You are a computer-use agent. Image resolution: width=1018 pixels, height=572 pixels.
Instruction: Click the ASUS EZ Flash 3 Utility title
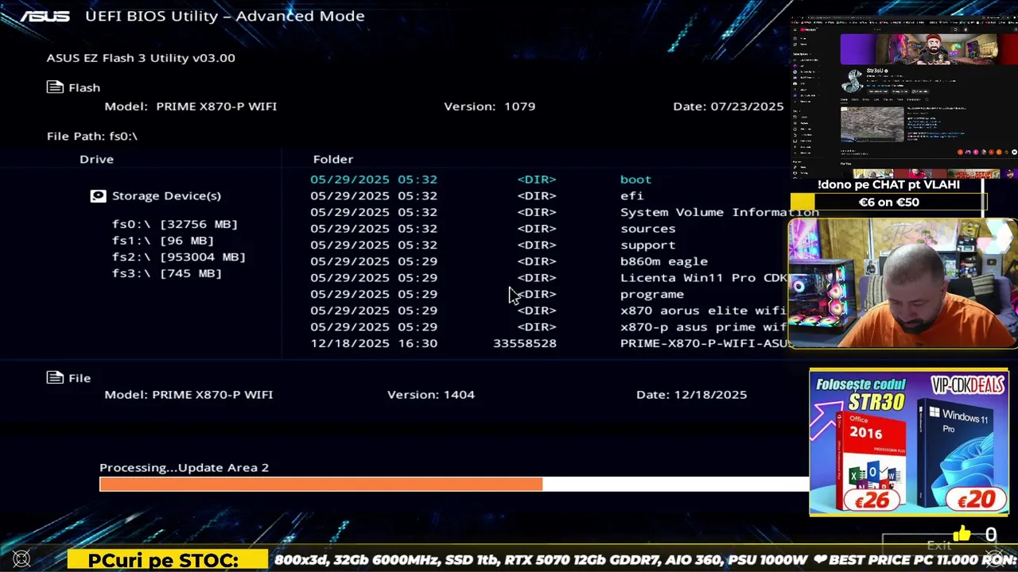(141, 57)
